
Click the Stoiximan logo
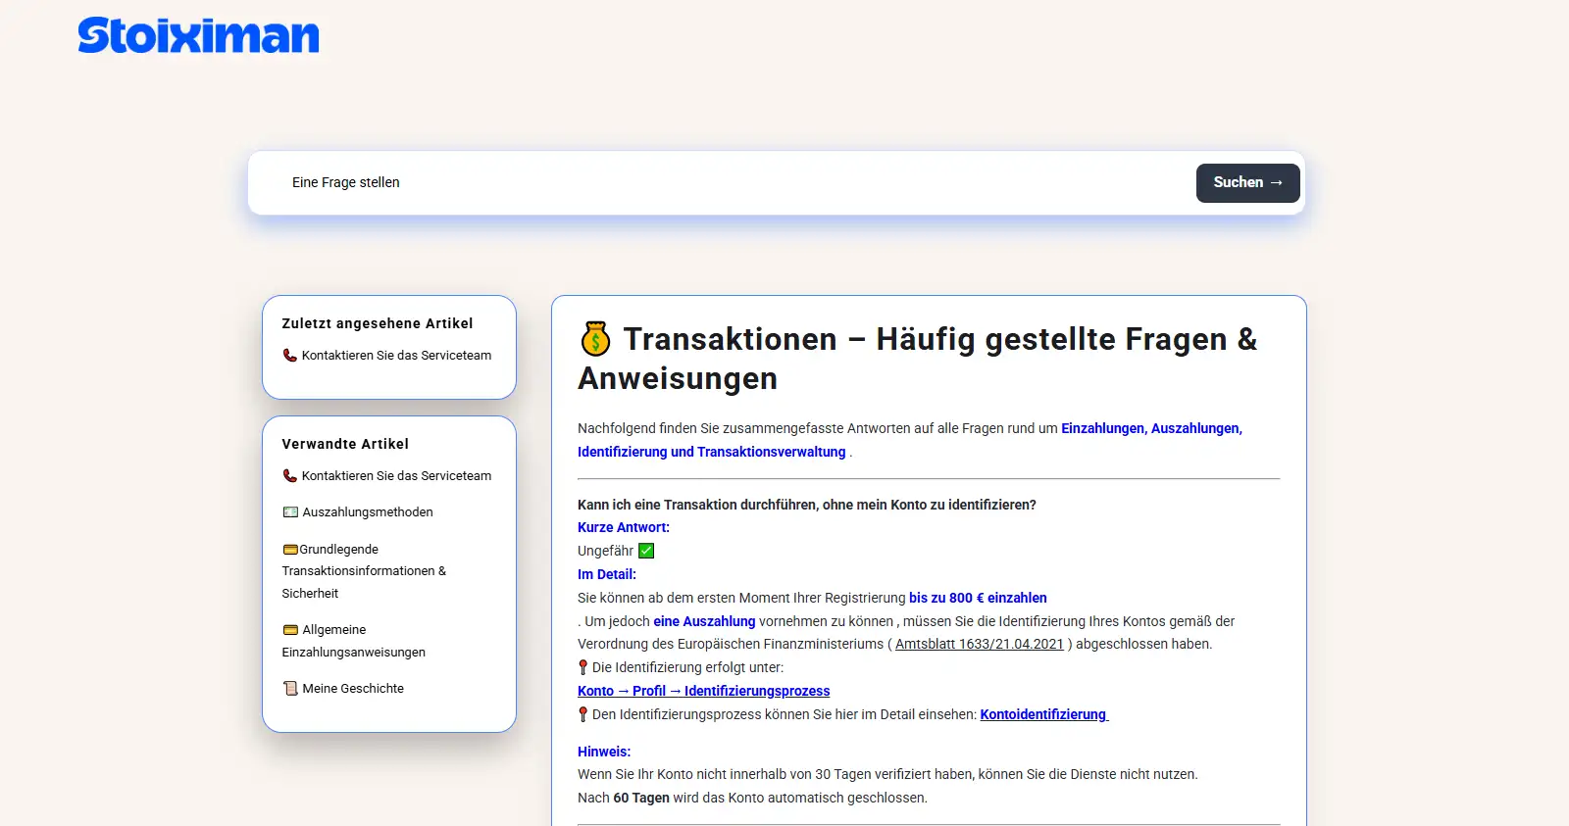tap(199, 35)
